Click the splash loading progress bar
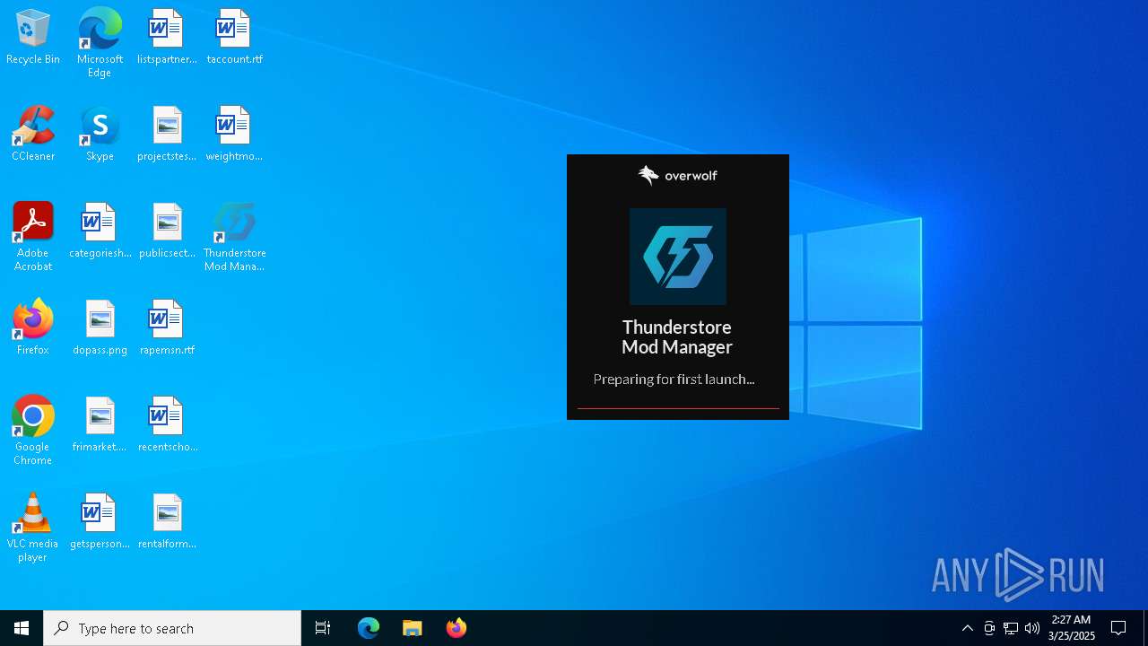The image size is (1148, 646). click(x=678, y=408)
